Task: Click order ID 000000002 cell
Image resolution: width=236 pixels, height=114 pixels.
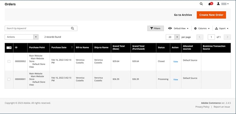Action: pyautogui.click(x=20, y=61)
